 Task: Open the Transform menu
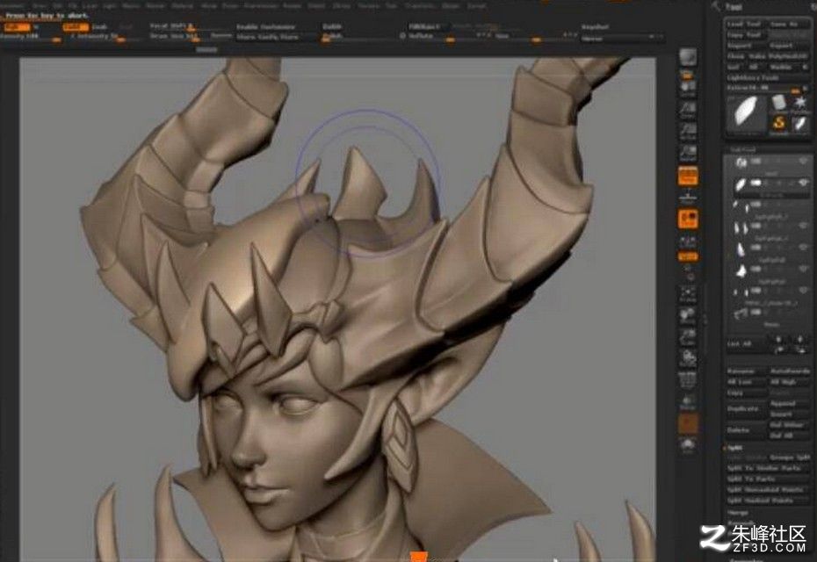coord(419,6)
